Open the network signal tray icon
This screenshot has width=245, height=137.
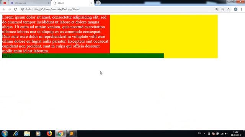click(x=222, y=134)
